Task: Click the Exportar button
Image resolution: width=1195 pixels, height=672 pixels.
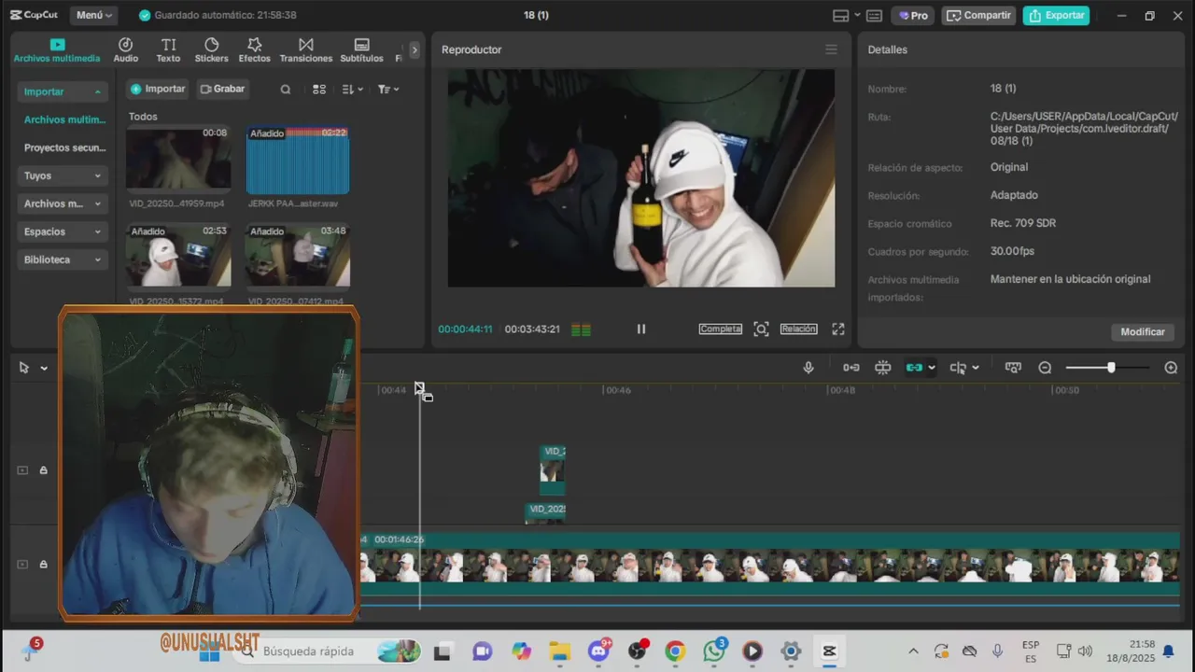Action: [x=1057, y=15]
